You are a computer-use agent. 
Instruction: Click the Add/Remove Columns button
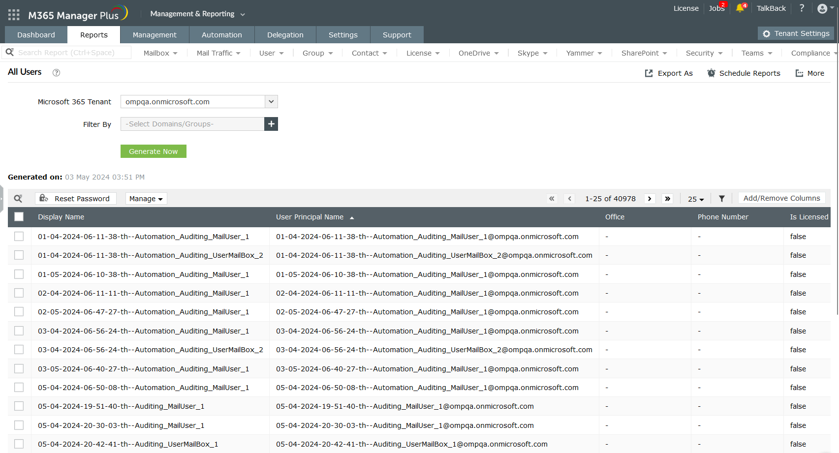tap(782, 198)
